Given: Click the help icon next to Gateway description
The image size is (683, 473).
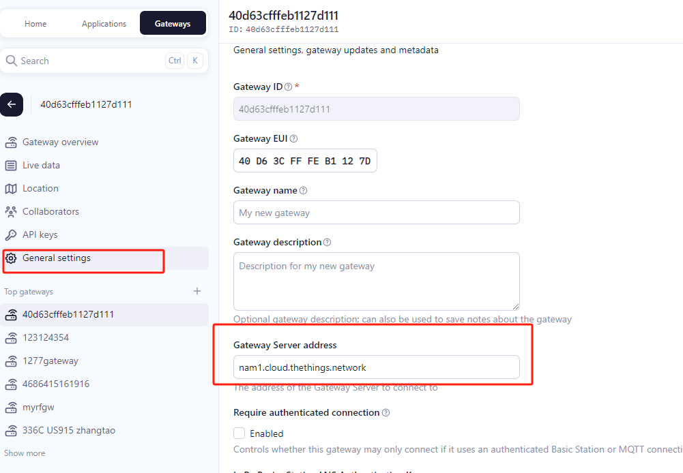Looking at the screenshot, I should [x=327, y=243].
